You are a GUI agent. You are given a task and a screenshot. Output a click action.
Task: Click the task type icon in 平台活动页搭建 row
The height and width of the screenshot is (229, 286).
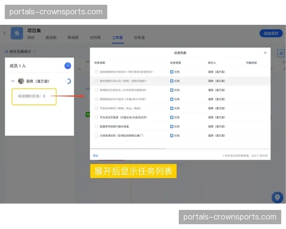pos(172,117)
